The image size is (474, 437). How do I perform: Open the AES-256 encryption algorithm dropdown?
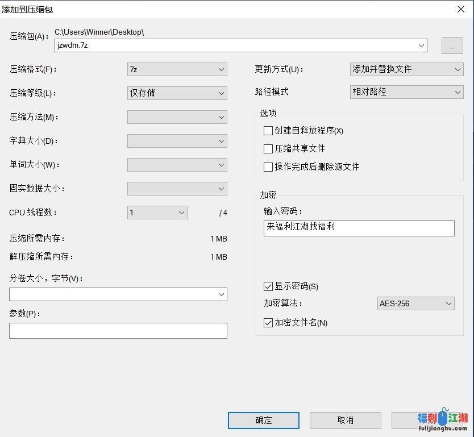pyautogui.click(x=415, y=303)
